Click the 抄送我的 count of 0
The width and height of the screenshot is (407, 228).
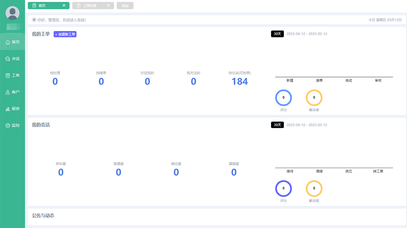point(147,81)
